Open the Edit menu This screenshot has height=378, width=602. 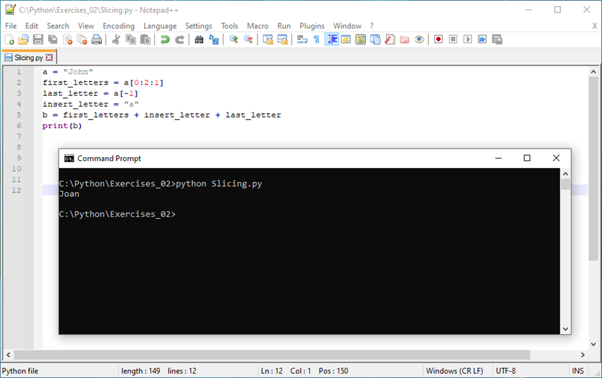(31, 26)
